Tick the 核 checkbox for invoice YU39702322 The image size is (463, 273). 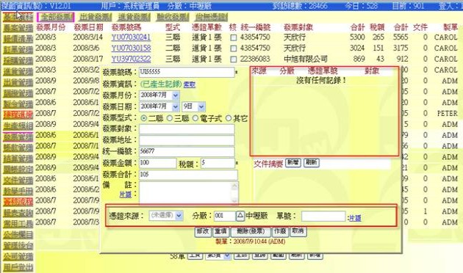coord(233,59)
